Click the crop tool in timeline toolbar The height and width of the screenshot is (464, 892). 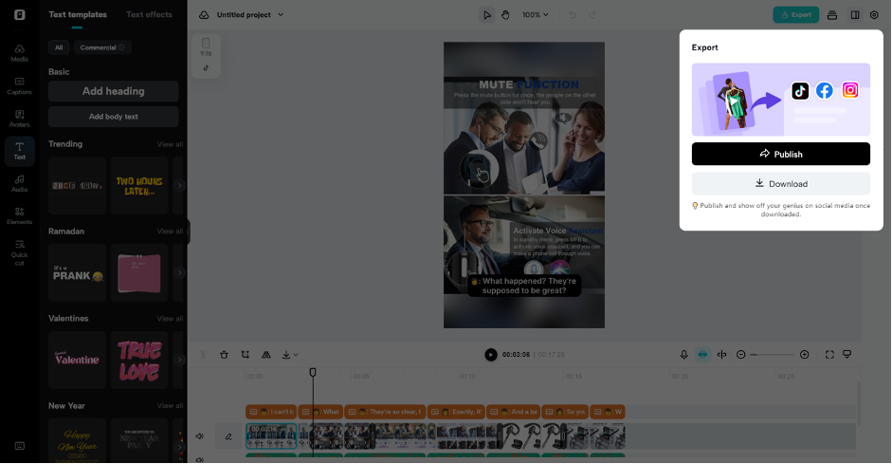coord(245,354)
